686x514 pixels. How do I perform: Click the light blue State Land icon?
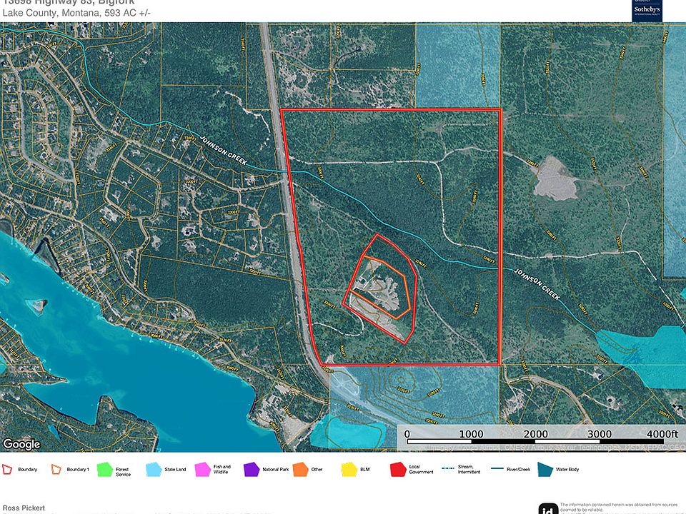coord(154,469)
